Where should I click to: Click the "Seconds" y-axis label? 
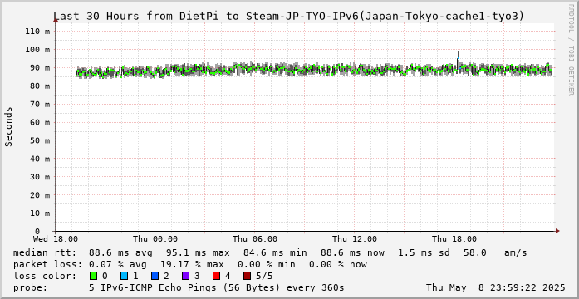(9, 126)
